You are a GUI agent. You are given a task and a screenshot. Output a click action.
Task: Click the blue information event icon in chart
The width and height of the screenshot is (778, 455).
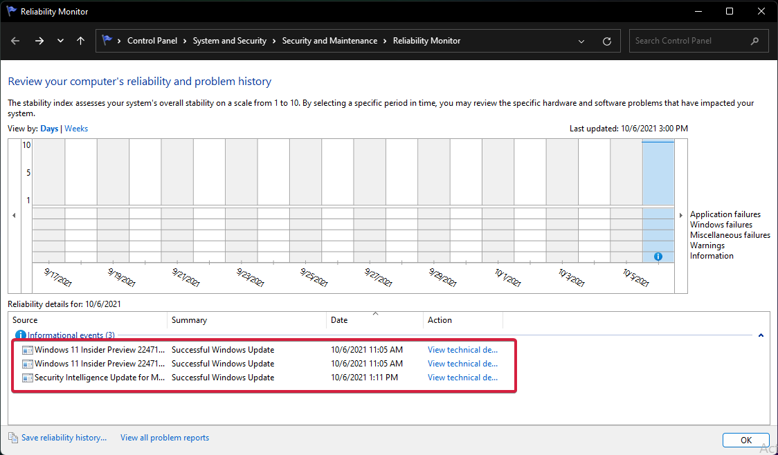[658, 257]
